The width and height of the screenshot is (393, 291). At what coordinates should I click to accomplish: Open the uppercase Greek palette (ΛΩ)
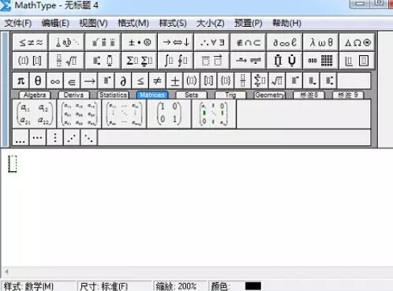click(x=357, y=42)
